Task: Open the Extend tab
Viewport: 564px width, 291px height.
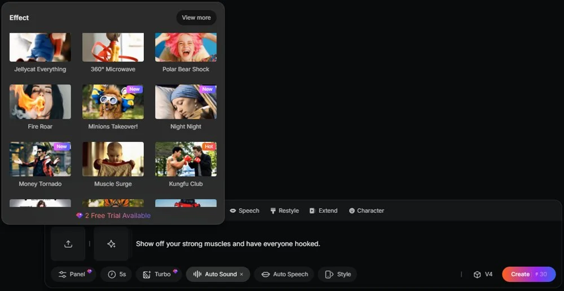Action: point(323,211)
